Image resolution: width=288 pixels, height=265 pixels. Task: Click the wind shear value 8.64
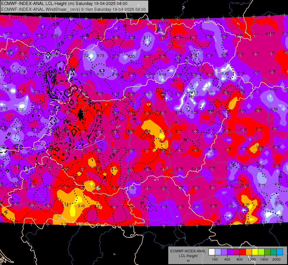(84, 74)
